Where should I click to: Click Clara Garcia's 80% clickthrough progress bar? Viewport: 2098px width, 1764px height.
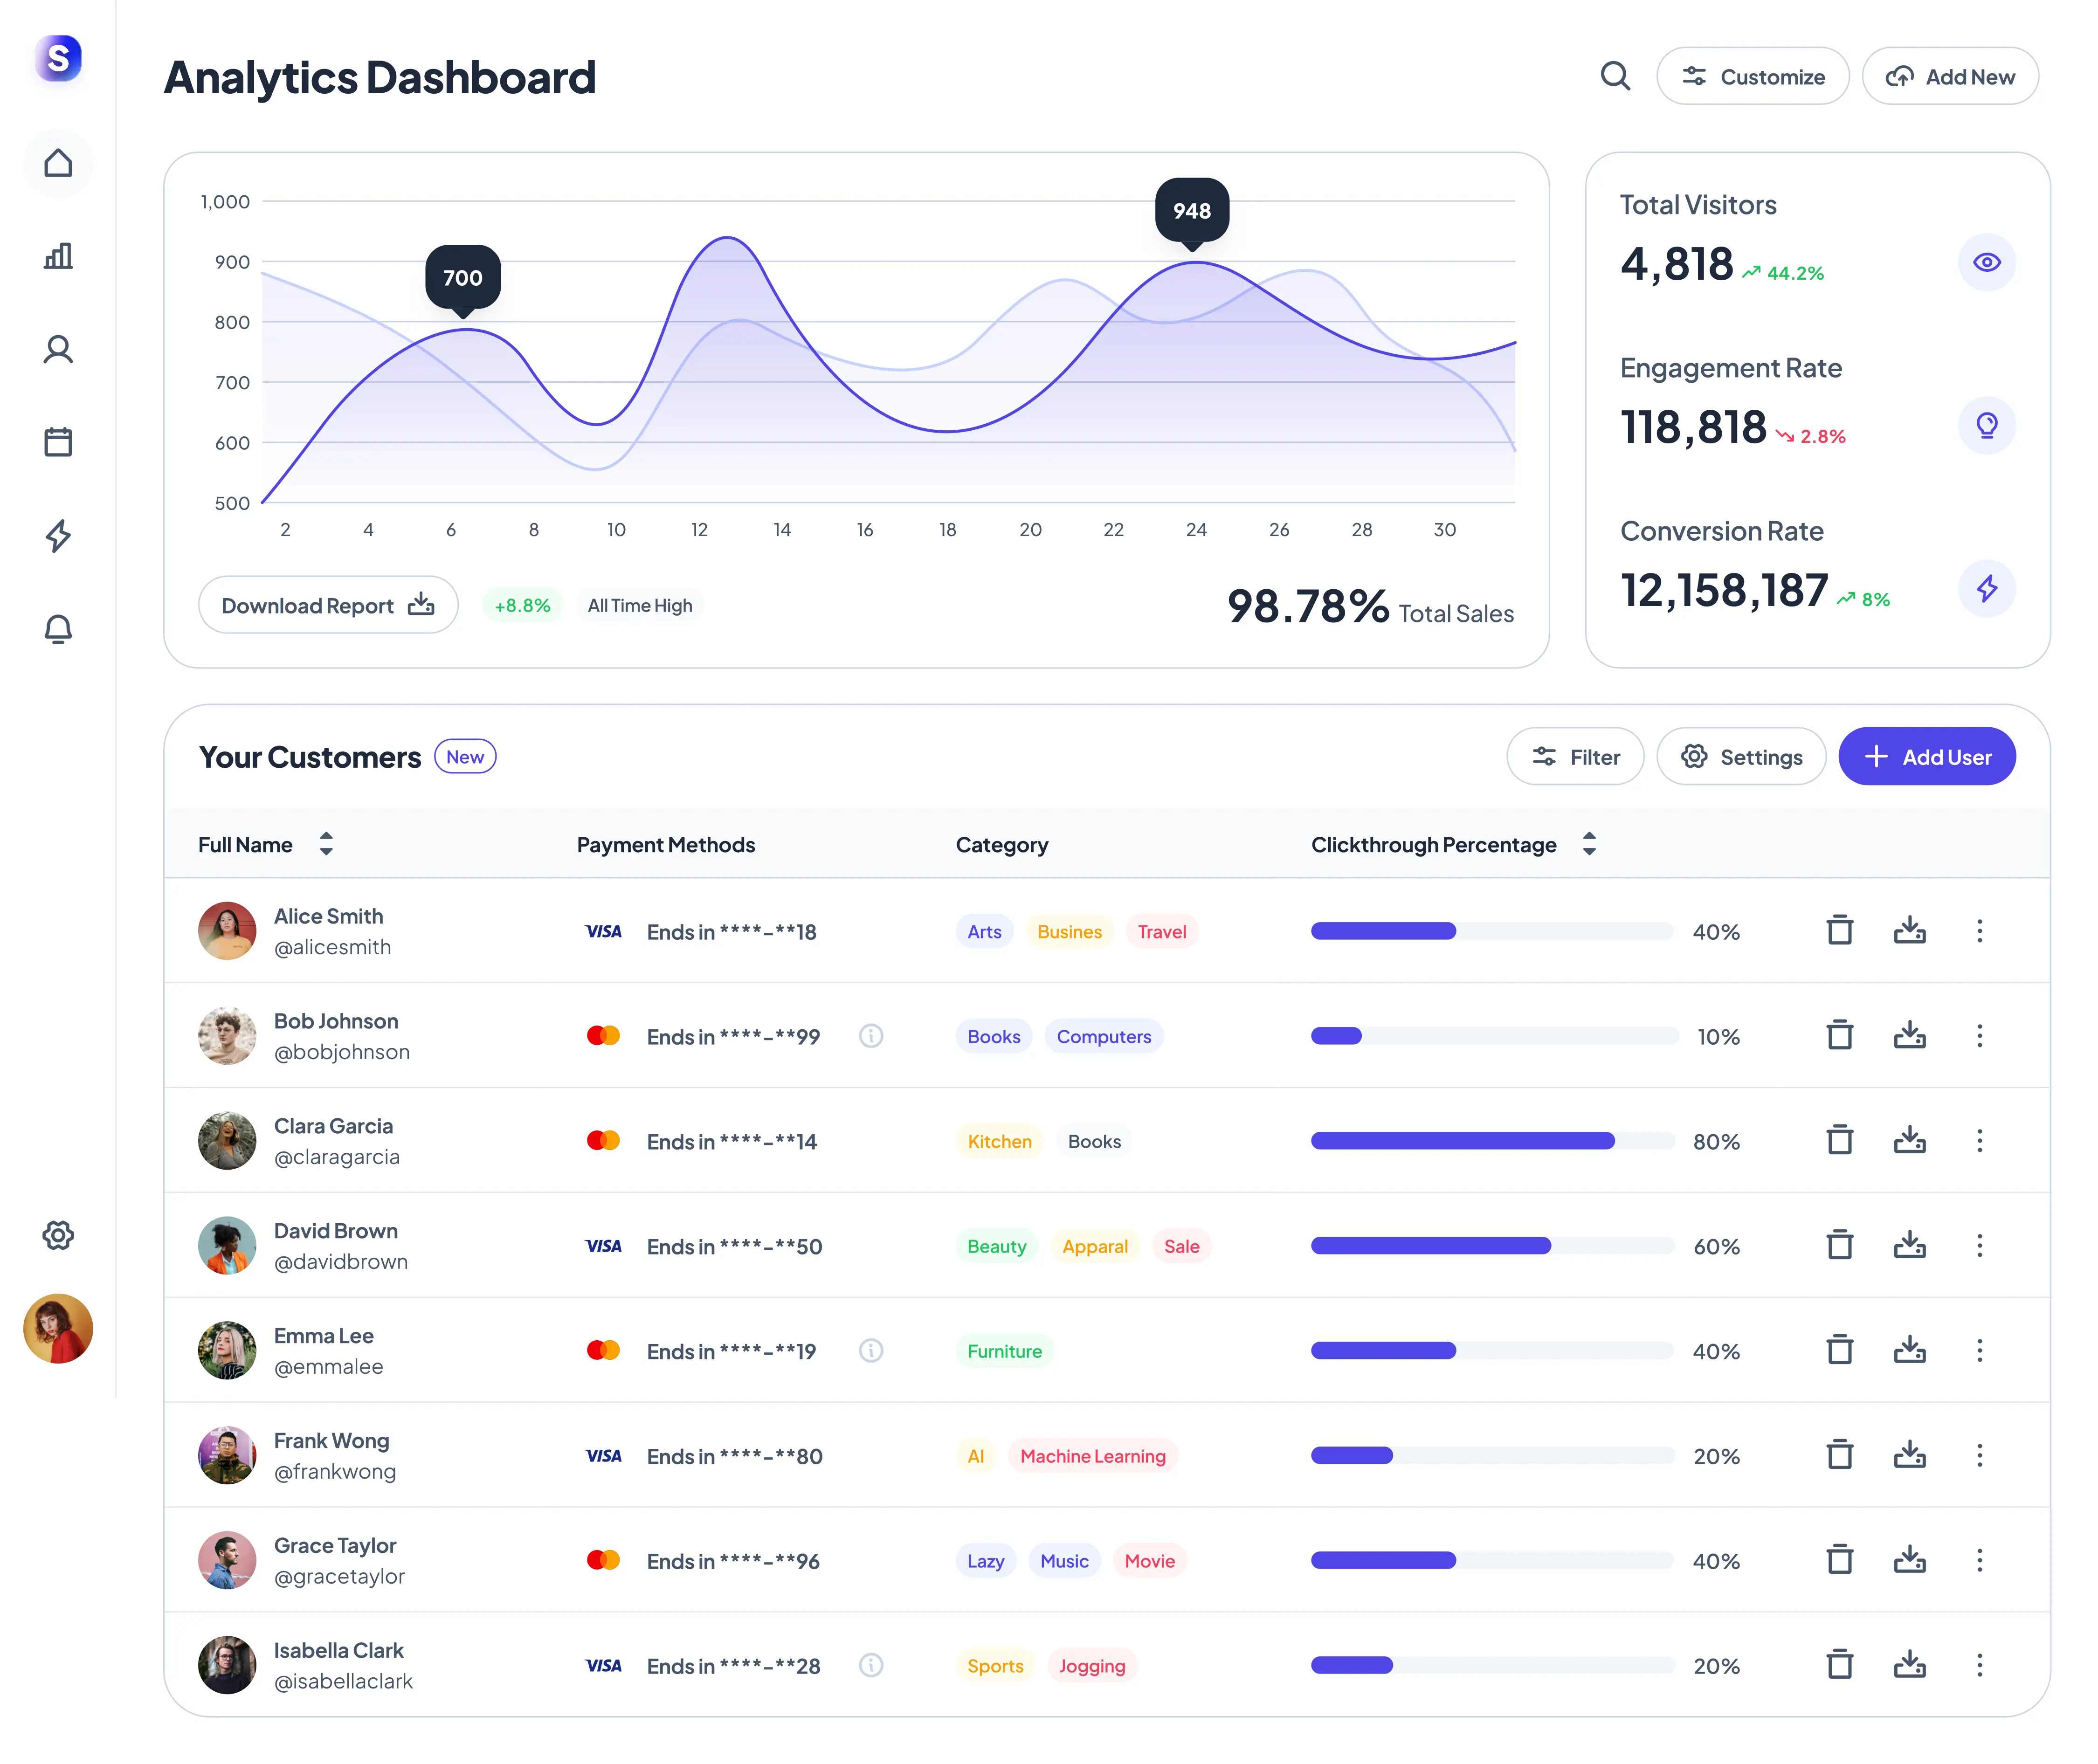(1492, 1141)
